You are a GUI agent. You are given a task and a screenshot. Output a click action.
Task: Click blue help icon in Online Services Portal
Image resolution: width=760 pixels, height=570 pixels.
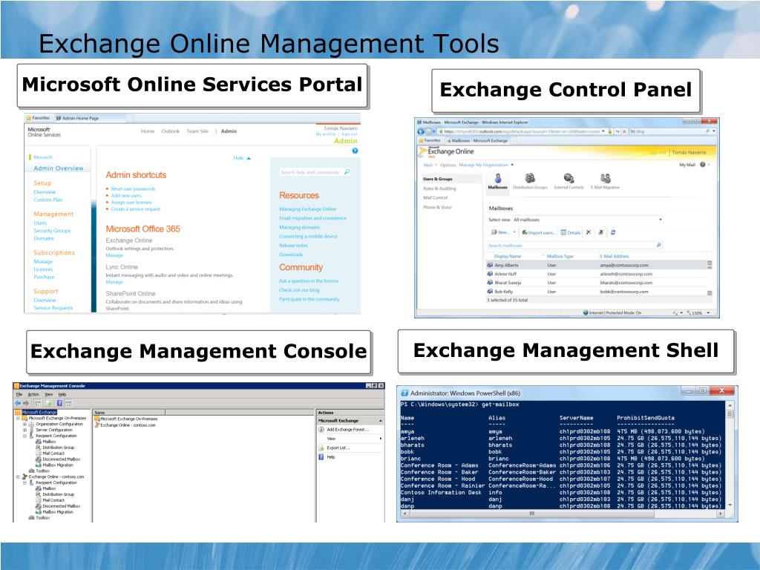pyautogui.click(x=355, y=151)
